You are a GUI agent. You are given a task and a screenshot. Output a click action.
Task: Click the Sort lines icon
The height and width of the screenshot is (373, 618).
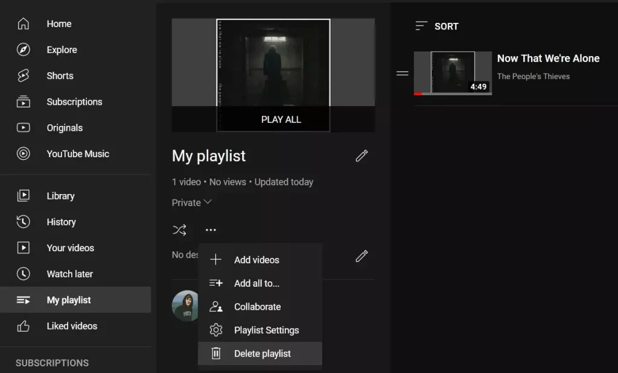421,26
